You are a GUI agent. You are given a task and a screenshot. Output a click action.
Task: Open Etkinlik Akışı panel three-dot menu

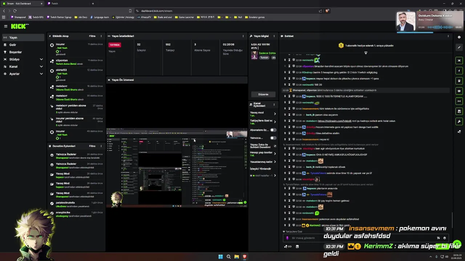pyautogui.click(x=101, y=36)
